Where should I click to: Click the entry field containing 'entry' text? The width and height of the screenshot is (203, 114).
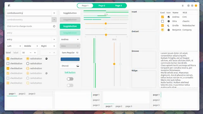click(x=31, y=39)
